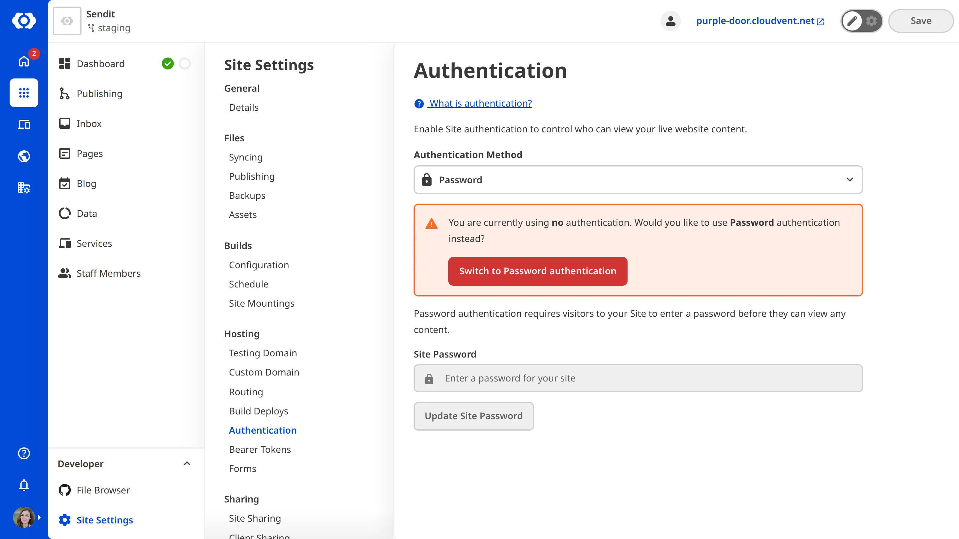Open Configuration under Builds
The image size is (959, 539).
pos(259,265)
